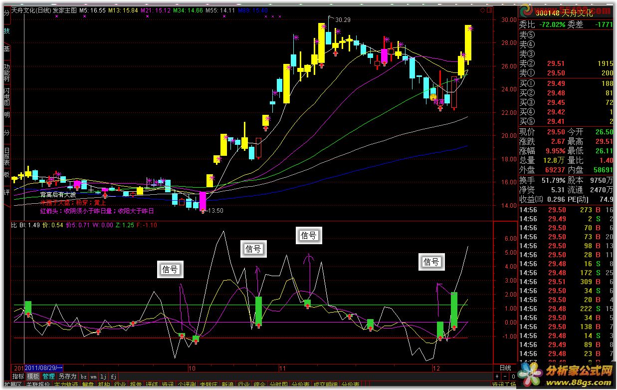Click month marker 11 on time axis
617x390 pixels.
[282, 368]
